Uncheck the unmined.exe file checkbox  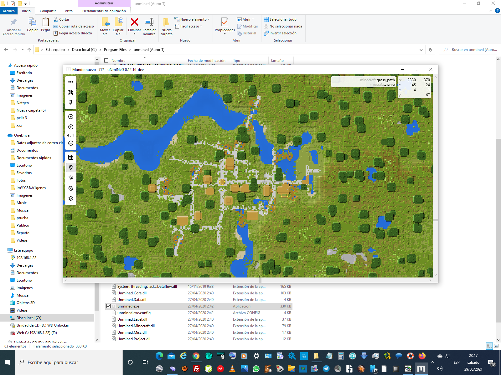[109, 306]
